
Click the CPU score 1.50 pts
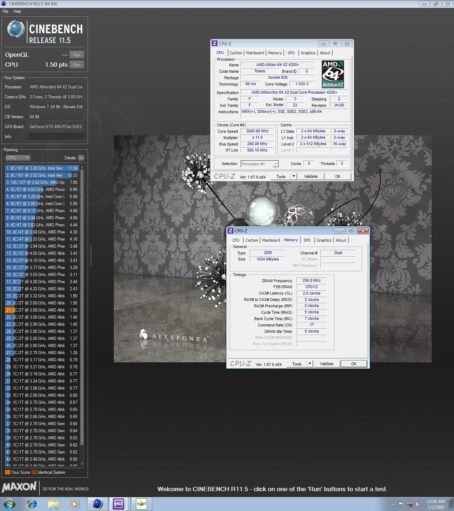56,65
